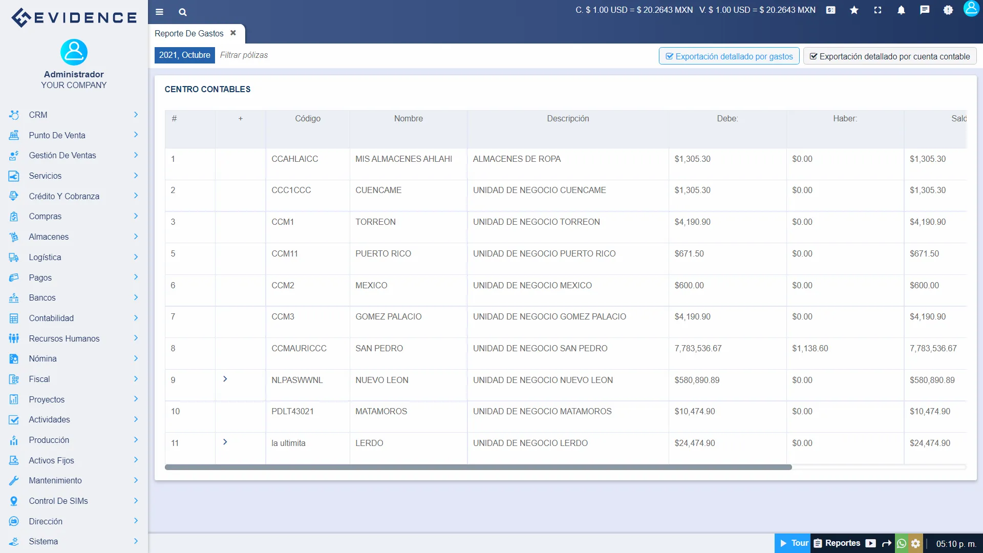
Task: Click the fullscreen icon in top bar
Action: tap(878, 10)
